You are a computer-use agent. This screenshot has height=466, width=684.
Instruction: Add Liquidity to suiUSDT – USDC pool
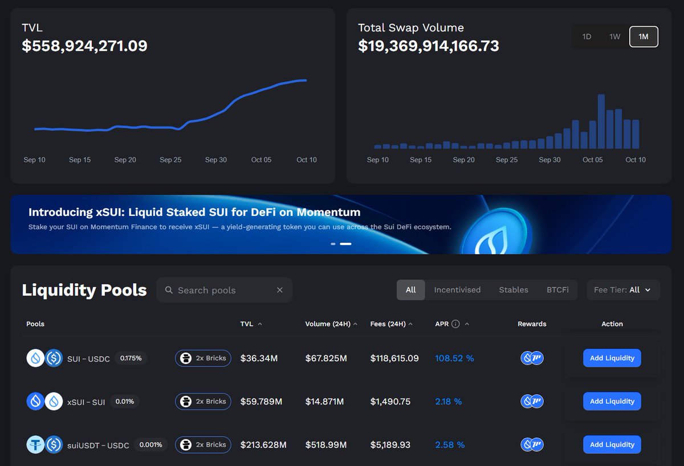[612, 444]
